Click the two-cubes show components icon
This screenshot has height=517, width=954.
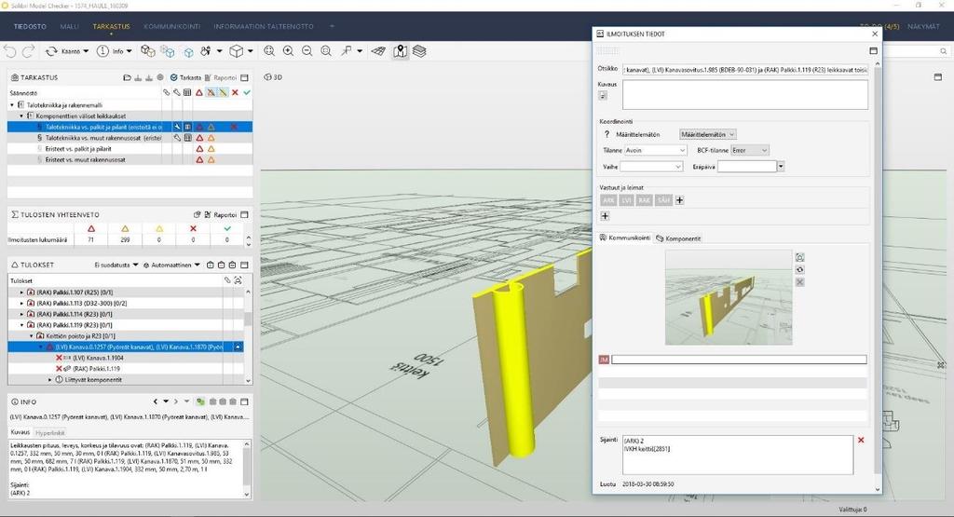148,52
